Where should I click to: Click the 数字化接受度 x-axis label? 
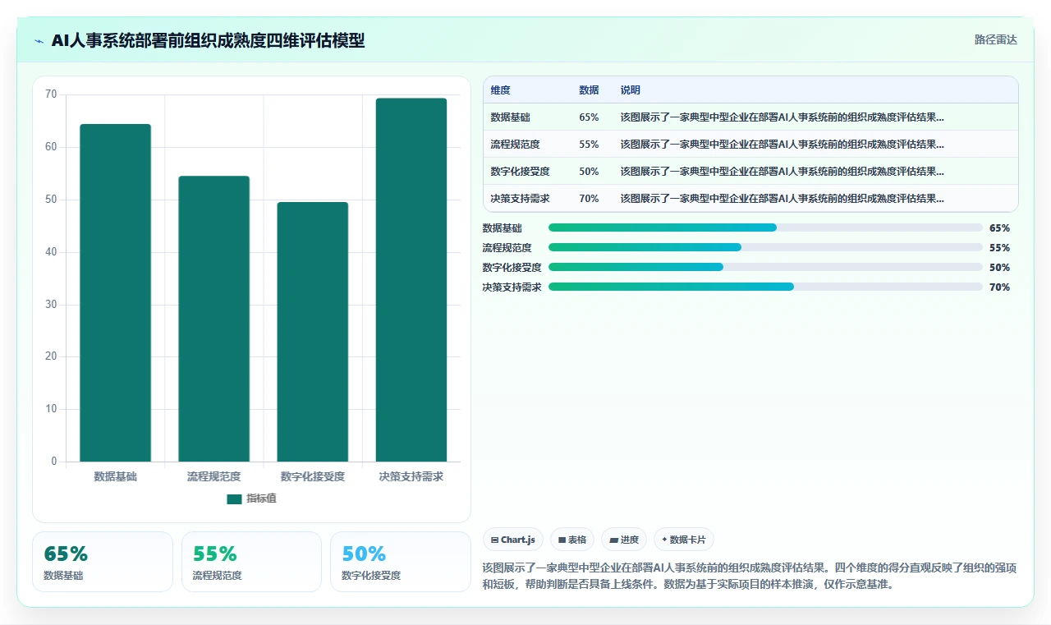[313, 476]
